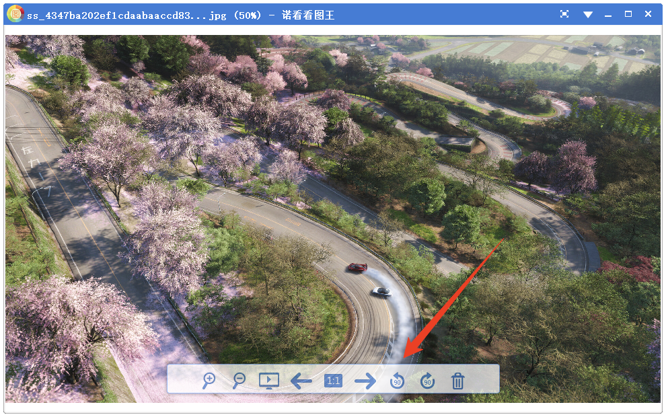
Task: Go to the previous image
Action: click(x=301, y=381)
